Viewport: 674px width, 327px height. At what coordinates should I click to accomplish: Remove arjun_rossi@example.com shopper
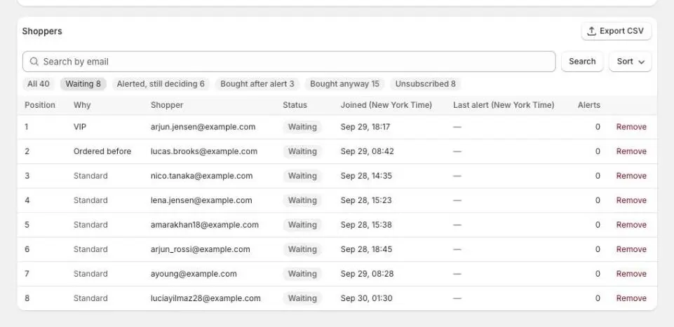click(x=631, y=249)
